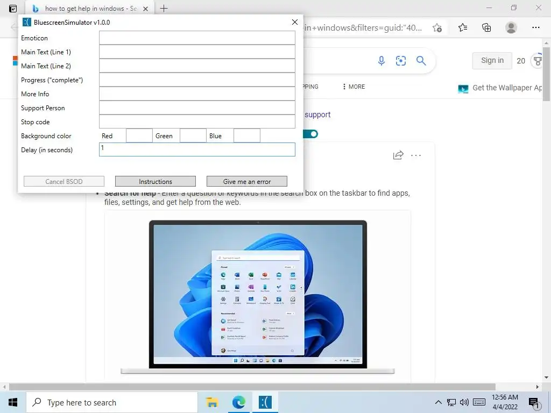551x413 pixels.
Task: Open the touch keyboard tray icon
Action: click(479, 402)
